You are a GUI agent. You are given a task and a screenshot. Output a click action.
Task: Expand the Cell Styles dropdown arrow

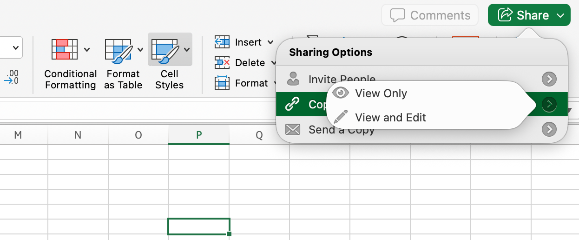(x=186, y=49)
